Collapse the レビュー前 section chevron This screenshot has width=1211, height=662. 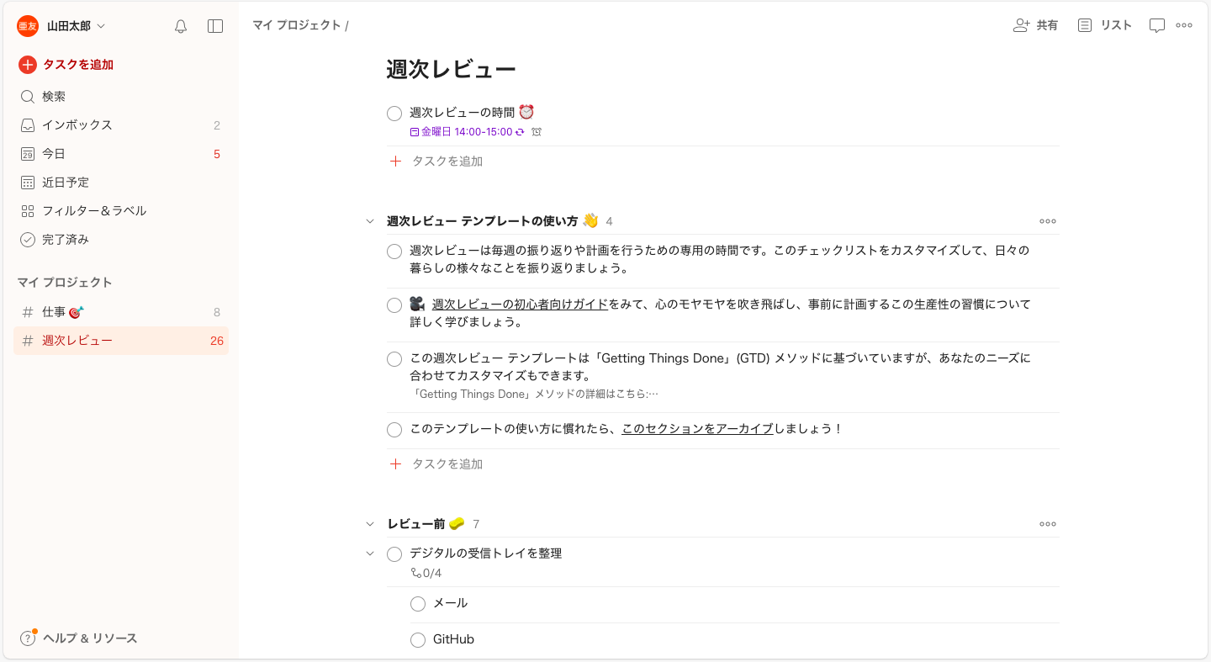tap(370, 522)
